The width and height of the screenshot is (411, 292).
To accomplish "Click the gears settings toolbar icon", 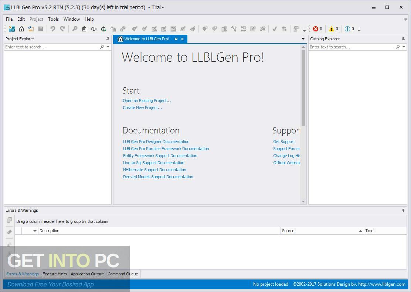I will pyautogui.click(x=123, y=29).
